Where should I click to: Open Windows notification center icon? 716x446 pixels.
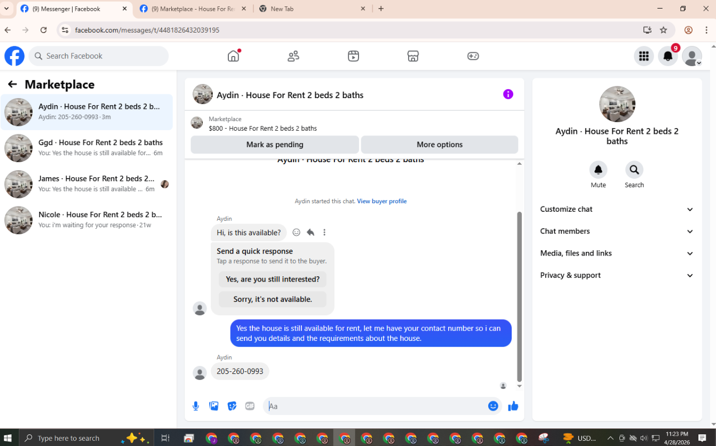click(x=702, y=438)
